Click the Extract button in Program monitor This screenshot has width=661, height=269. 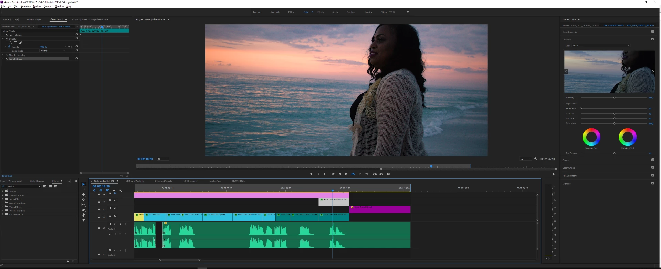(381, 174)
